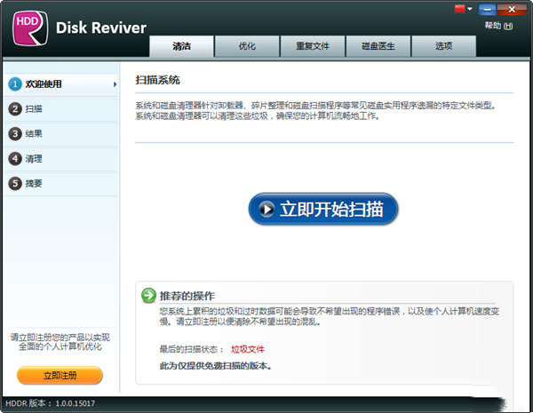The width and height of the screenshot is (533, 413).
Task: Click the China flag language icon
Action: (x=459, y=9)
